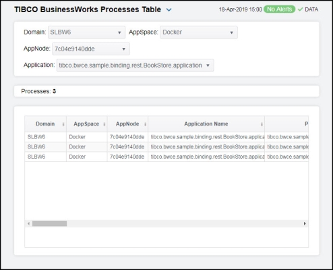Open the AppNode 7c04e9140dde dropdown
The height and width of the screenshot is (270, 333).
(x=91, y=49)
